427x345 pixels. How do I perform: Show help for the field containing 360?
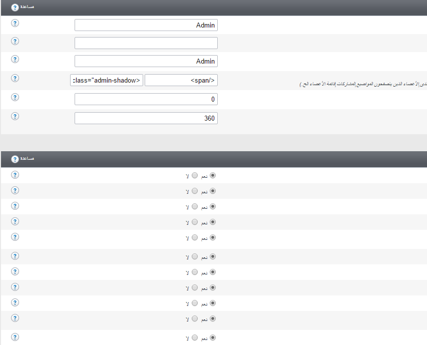pos(15,116)
